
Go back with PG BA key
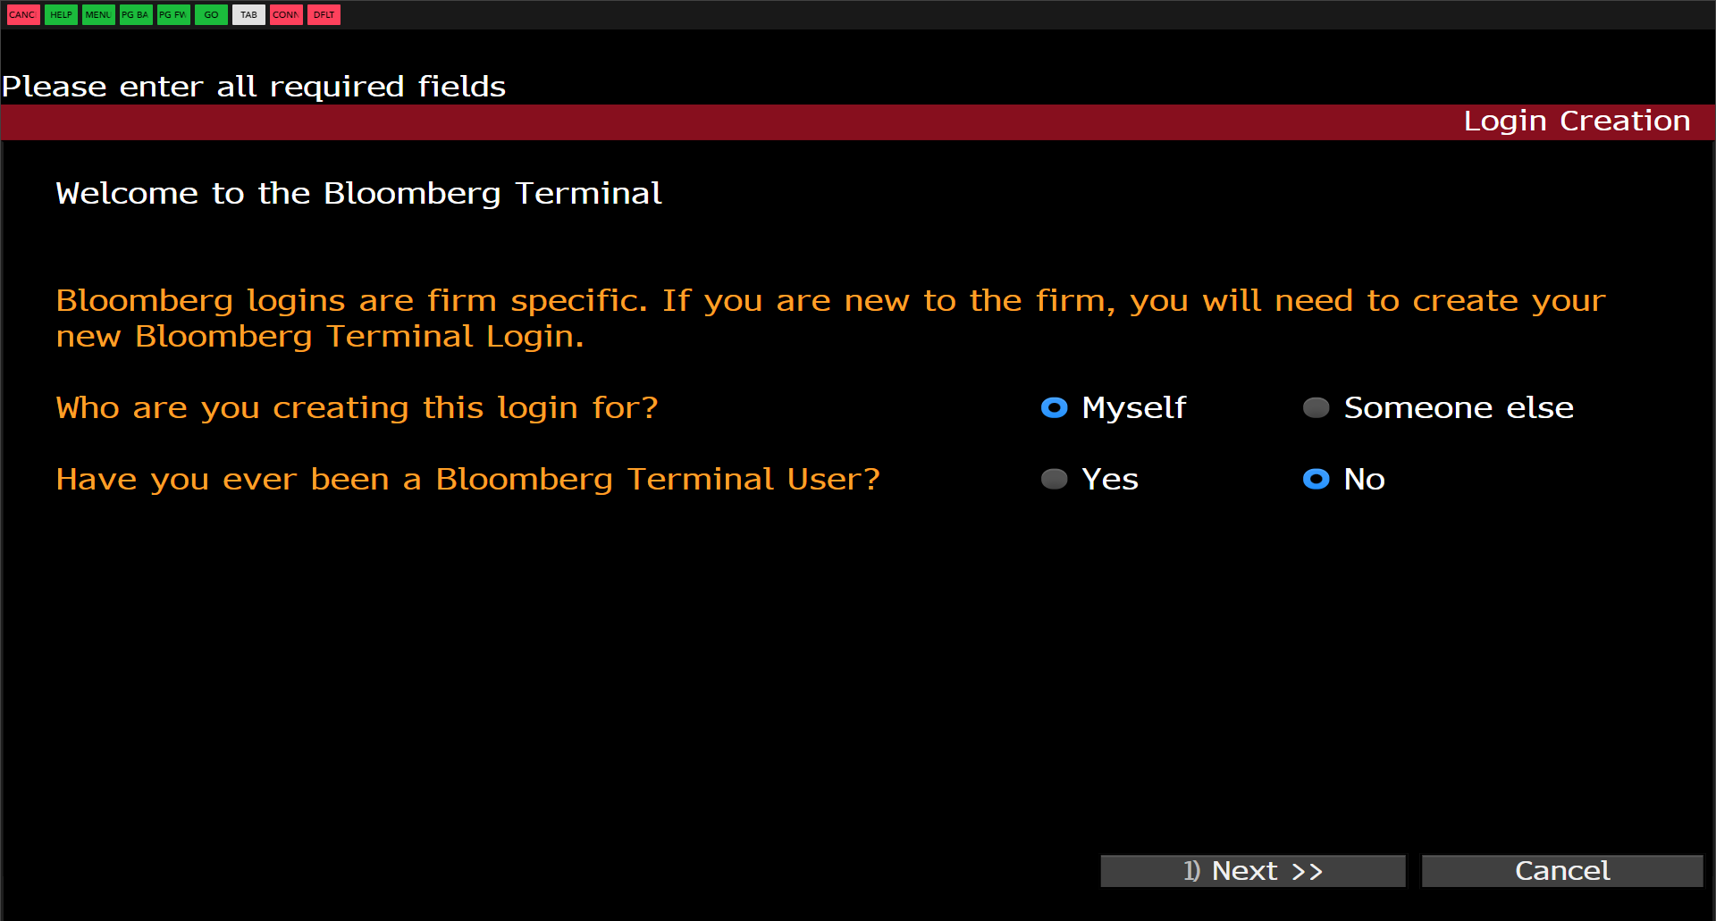tap(136, 14)
